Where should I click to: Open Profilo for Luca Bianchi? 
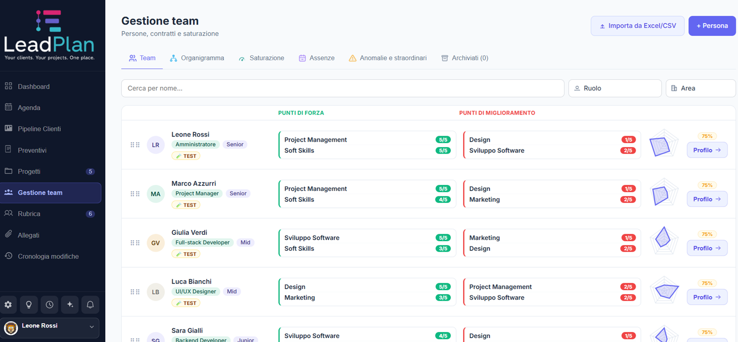707,297
